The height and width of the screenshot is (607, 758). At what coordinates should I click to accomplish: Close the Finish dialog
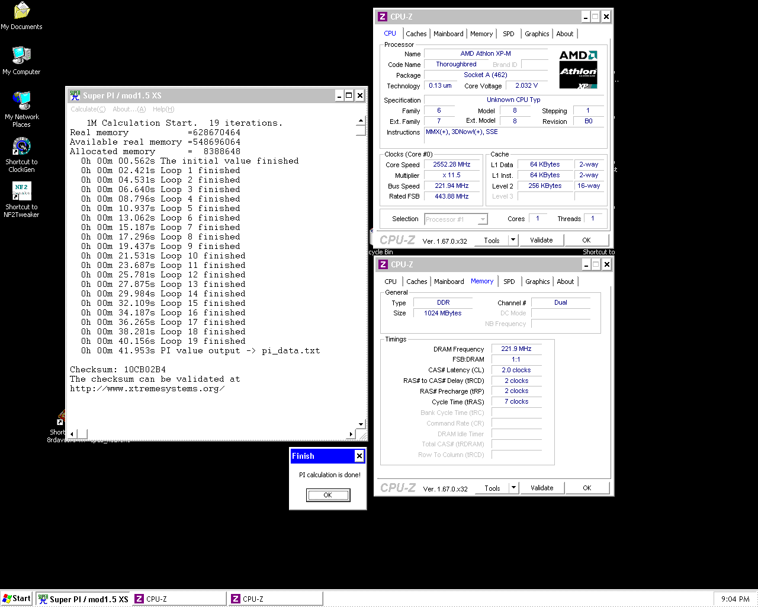[359, 456]
